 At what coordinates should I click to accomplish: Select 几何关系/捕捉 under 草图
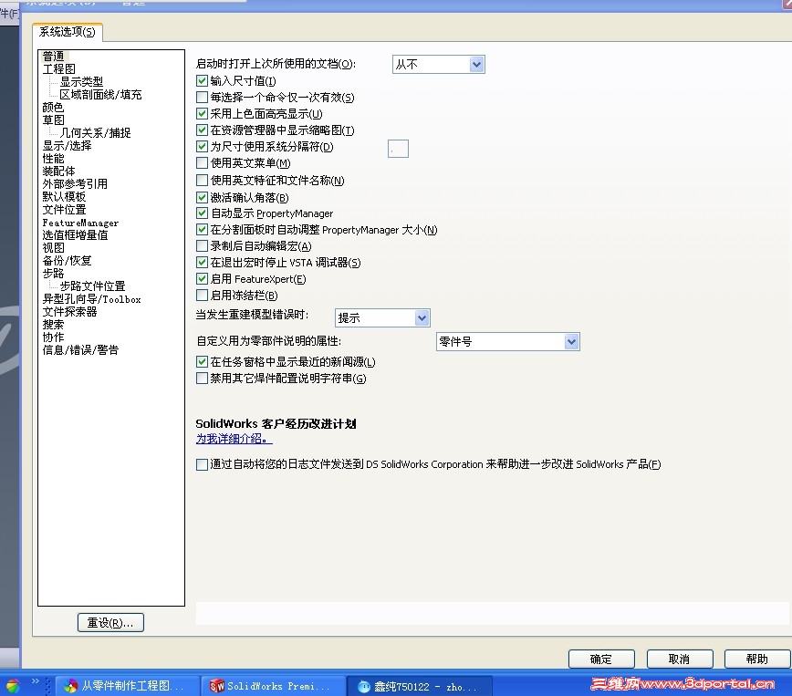[x=95, y=133]
